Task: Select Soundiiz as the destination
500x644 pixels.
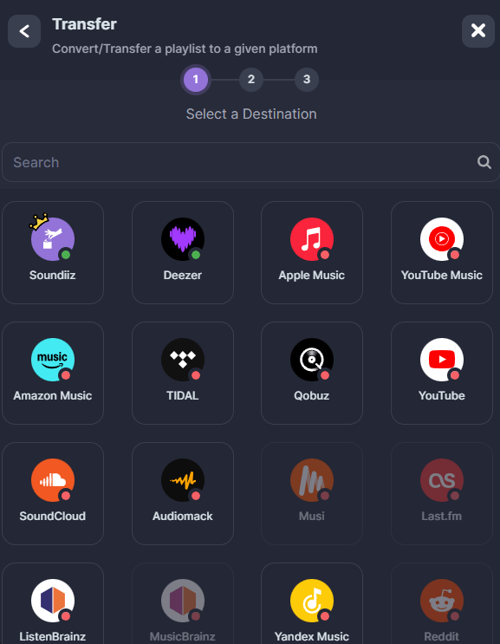Action: pyautogui.click(x=53, y=252)
